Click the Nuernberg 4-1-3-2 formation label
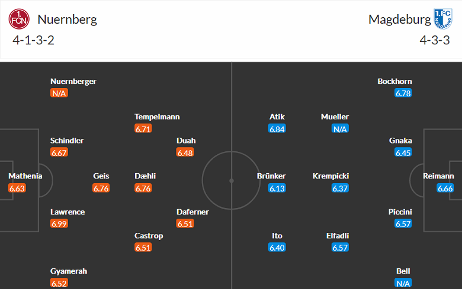This screenshot has width=462, height=289. tap(33, 41)
